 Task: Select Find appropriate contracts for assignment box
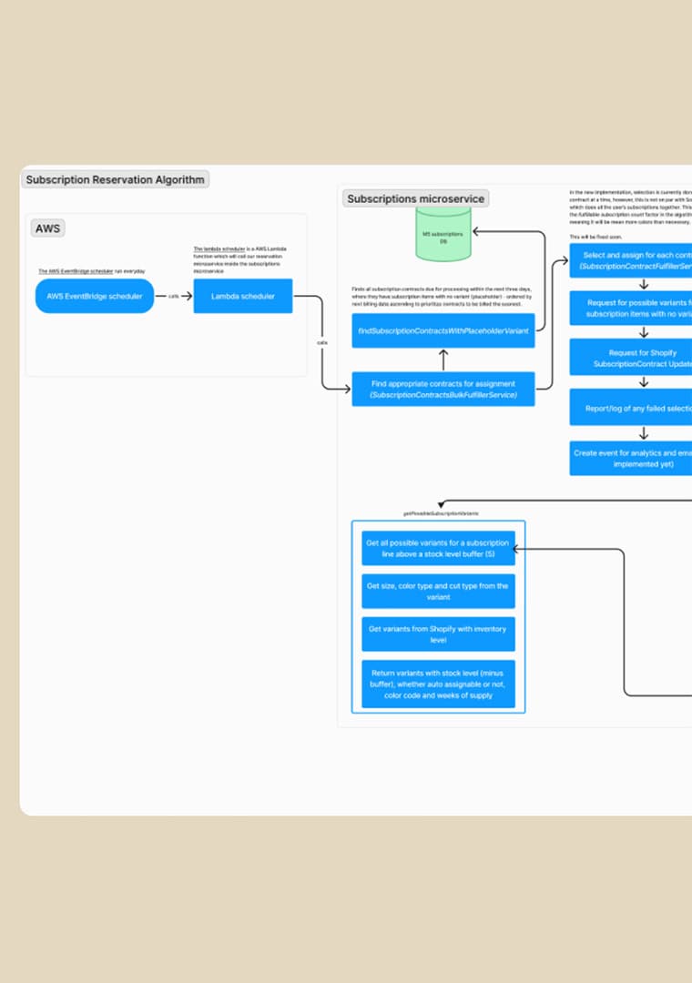tap(443, 389)
